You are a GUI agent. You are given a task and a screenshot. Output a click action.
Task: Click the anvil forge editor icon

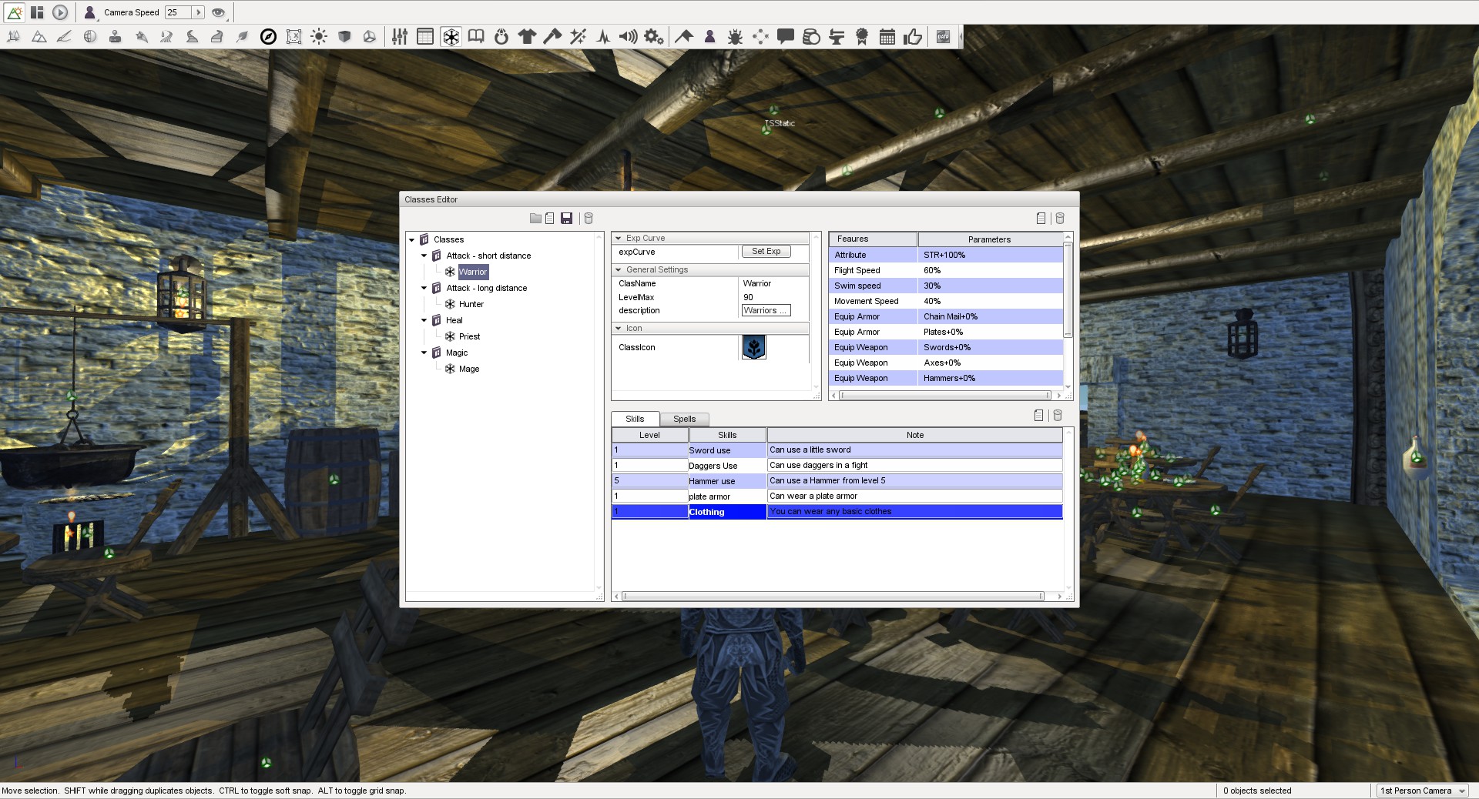pyautogui.click(x=836, y=36)
